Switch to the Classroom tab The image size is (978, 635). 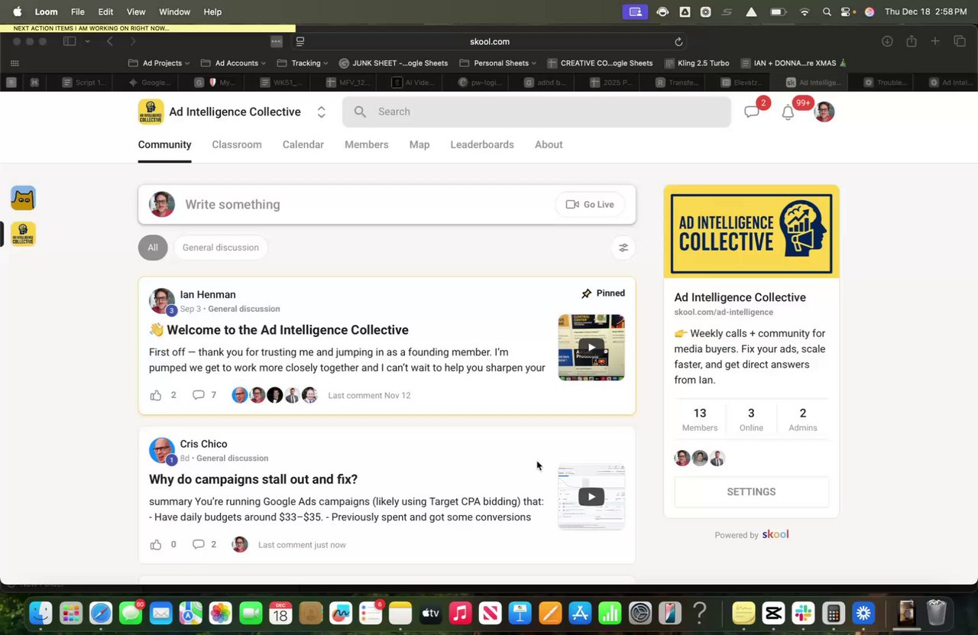pyautogui.click(x=237, y=144)
